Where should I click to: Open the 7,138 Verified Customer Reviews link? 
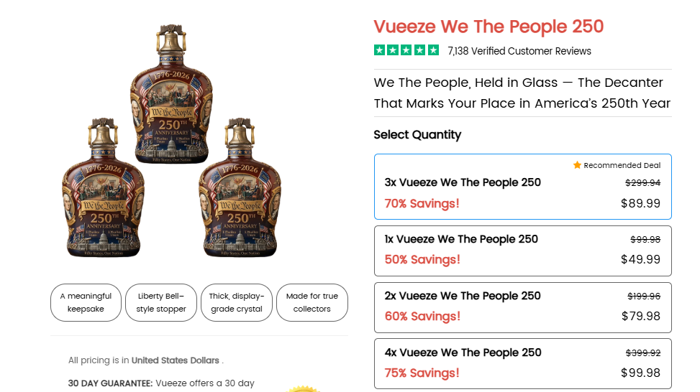519,51
